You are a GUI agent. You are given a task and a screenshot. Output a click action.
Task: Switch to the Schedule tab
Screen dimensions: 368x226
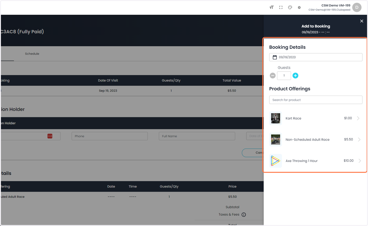(x=32, y=54)
